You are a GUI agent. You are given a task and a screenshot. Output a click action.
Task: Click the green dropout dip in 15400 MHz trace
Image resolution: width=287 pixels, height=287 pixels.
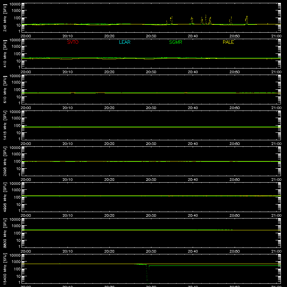click(x=147, y=274)
